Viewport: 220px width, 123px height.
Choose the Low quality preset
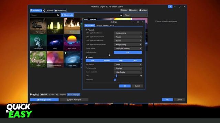[93, 60]
